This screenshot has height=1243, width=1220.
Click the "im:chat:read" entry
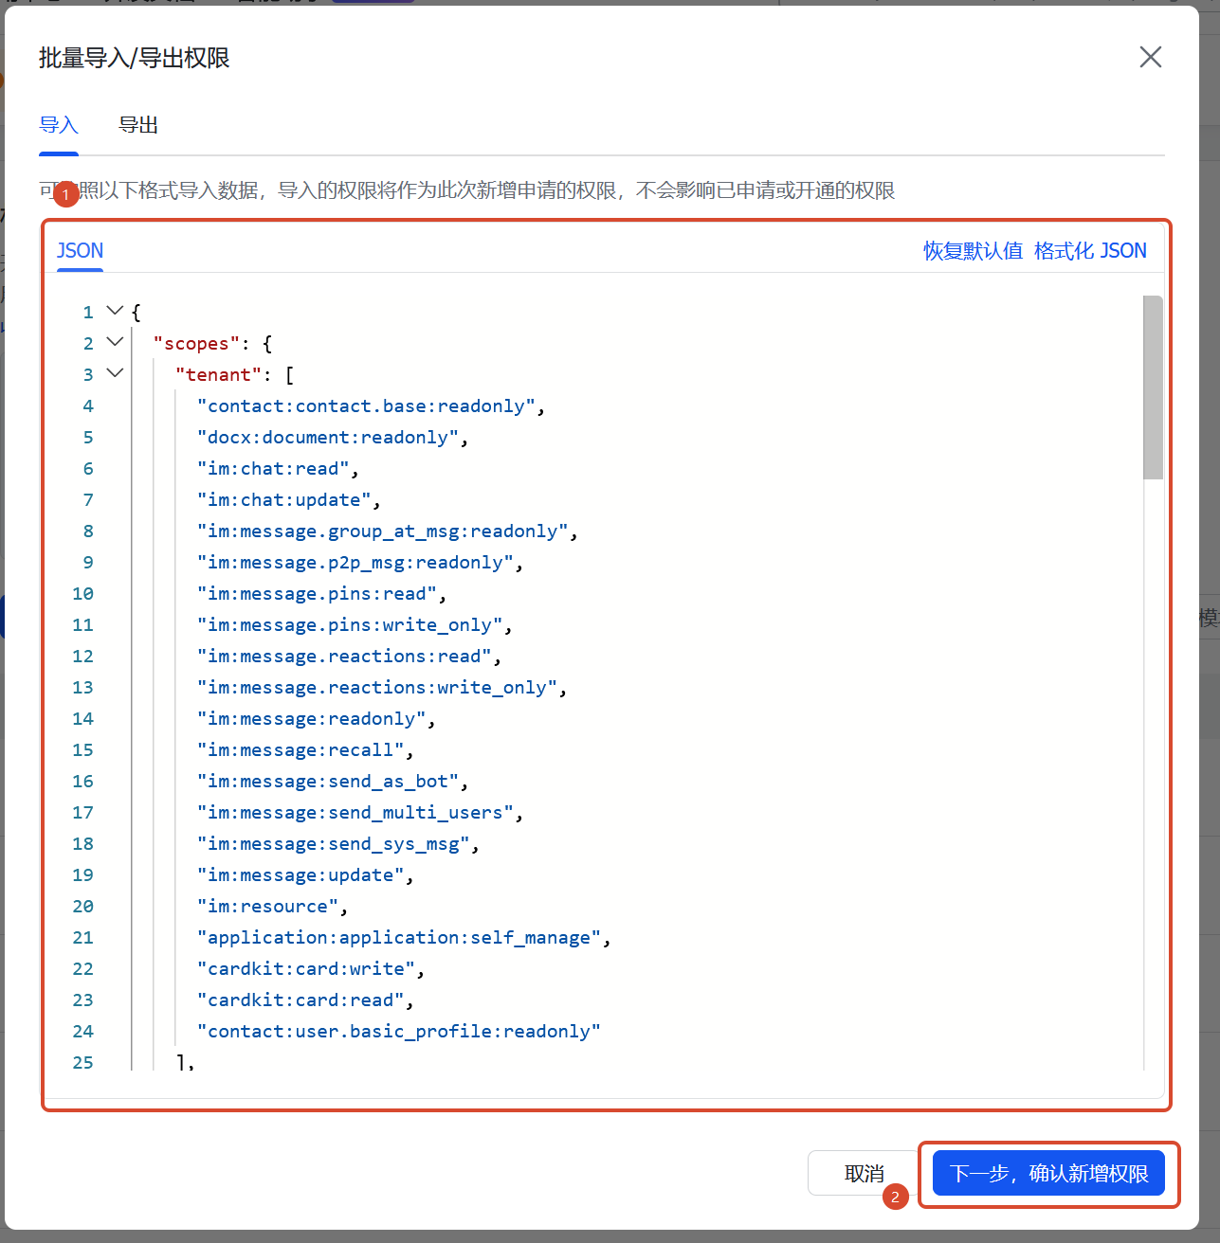coord(273,469)
